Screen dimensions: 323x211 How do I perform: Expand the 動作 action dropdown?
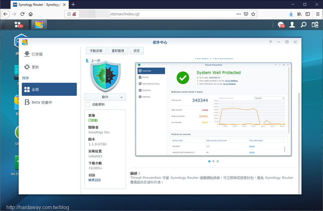[x=105, y=97]
